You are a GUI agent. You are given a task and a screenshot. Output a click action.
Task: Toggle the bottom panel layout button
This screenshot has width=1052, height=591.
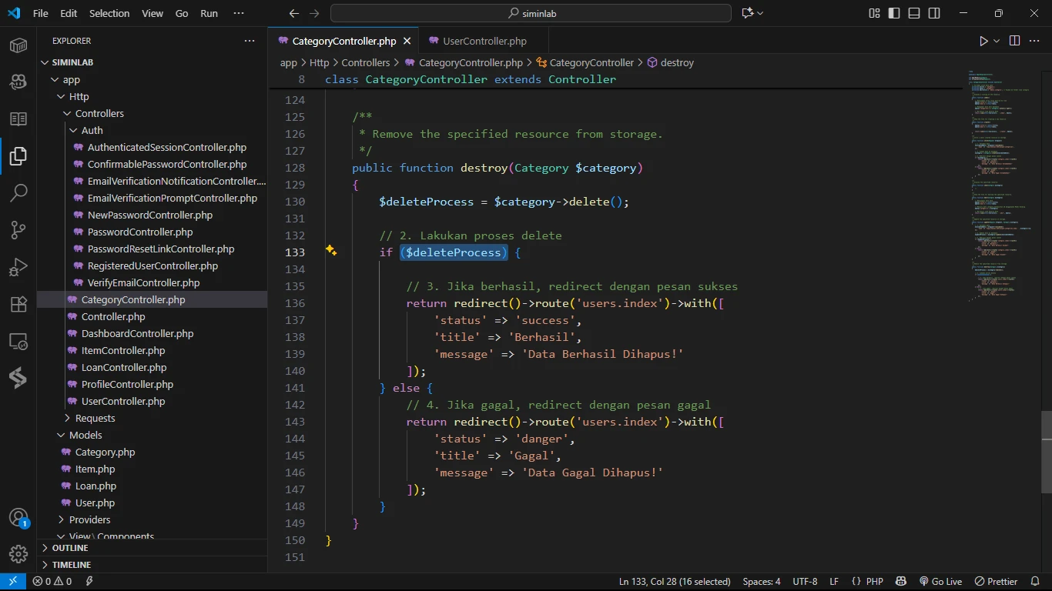(914, 13)
